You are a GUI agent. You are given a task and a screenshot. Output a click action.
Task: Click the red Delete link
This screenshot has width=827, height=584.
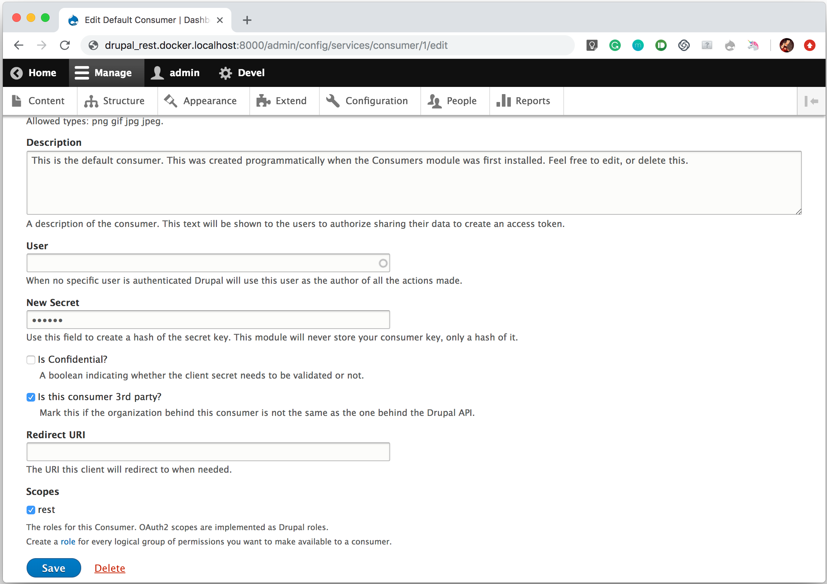[x=110, y=568]
